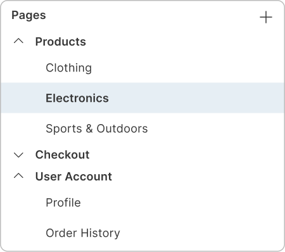Open the Profile page
Image resolution: width=285 pixels, height=252 pixels.
(63, 203)
